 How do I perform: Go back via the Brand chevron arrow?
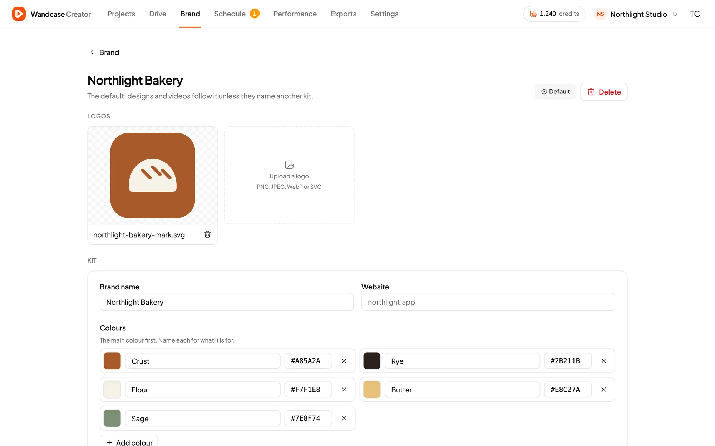pyautogui.click(x=92, y=52)
